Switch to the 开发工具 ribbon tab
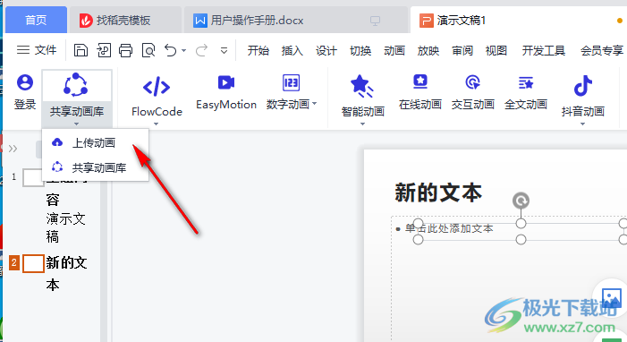Screen dimensions: 627x342 [x=544, y=50]
